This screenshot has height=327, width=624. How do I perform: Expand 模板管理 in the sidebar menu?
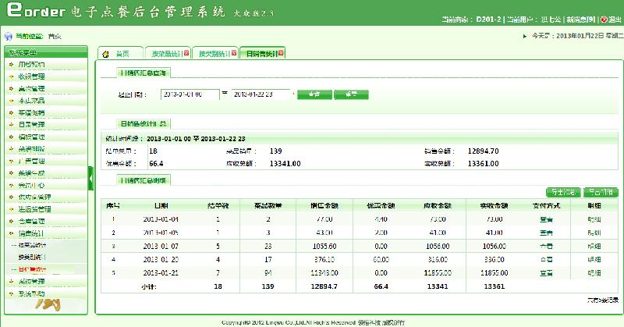[31, 137]
